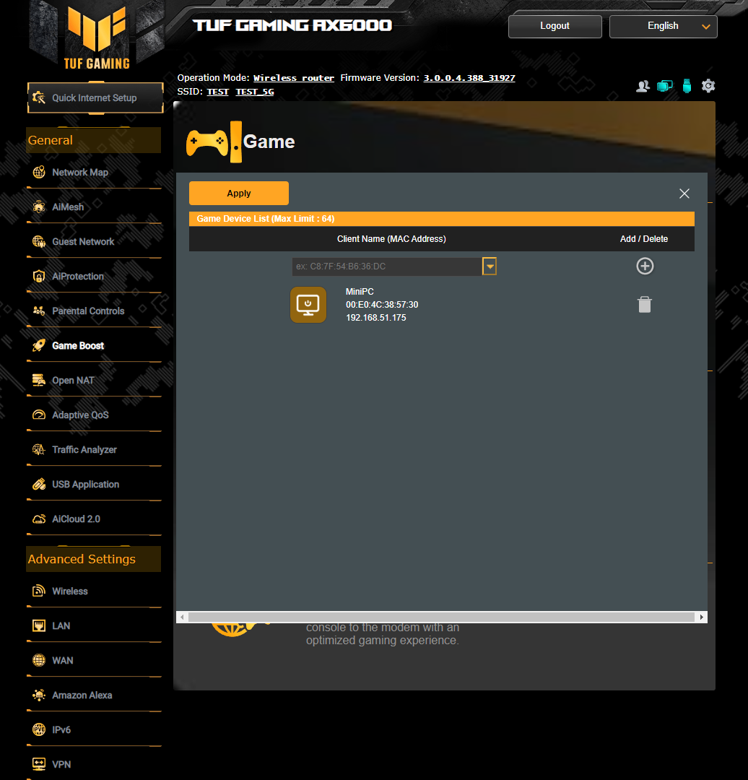This screenshot has height=780, width=748.
Task: Click the IP address 192.168.51.175
Action: pyautogui.click(x=376, y=317)
